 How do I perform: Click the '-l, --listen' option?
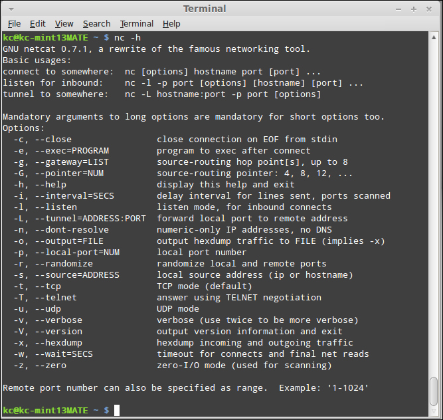tap(45, 207)
